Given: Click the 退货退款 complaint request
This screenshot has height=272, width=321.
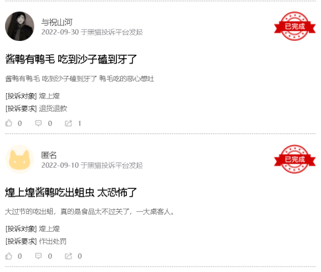Looking at the screenshot, I should [x=53, y=108].
